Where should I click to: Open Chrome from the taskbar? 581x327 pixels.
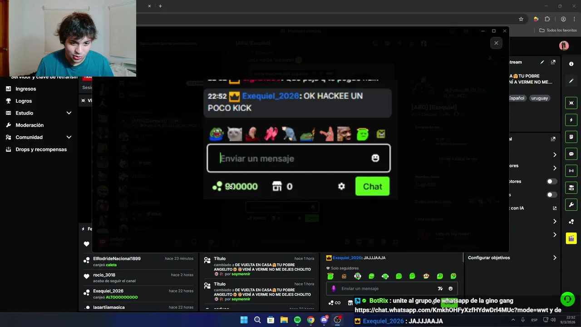coord(310,320)
